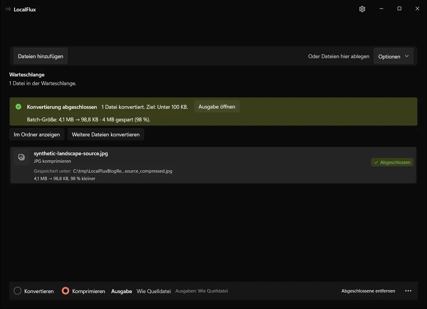Select the Komprimieren radio button
This screenshot has width=427, height=309.
tap(65, 291)
